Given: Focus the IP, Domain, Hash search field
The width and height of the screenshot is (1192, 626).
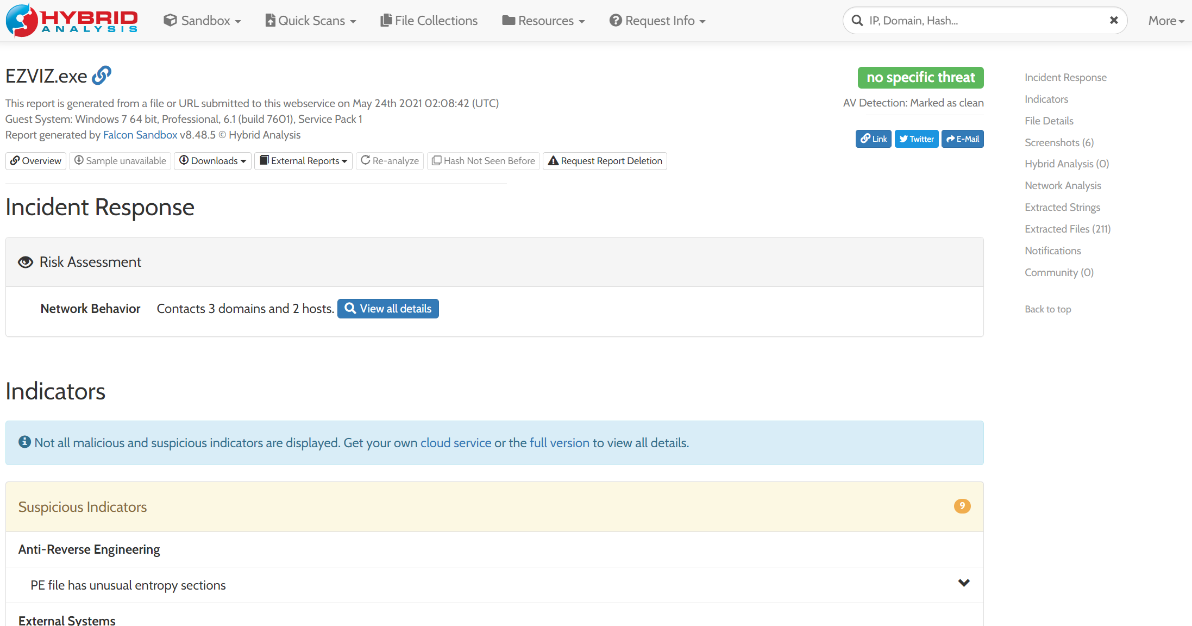Looking at the screenshot, I should coord(984,21).
